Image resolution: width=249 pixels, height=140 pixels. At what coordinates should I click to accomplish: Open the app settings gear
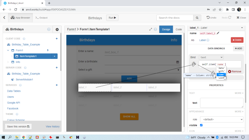click(57, 29)
